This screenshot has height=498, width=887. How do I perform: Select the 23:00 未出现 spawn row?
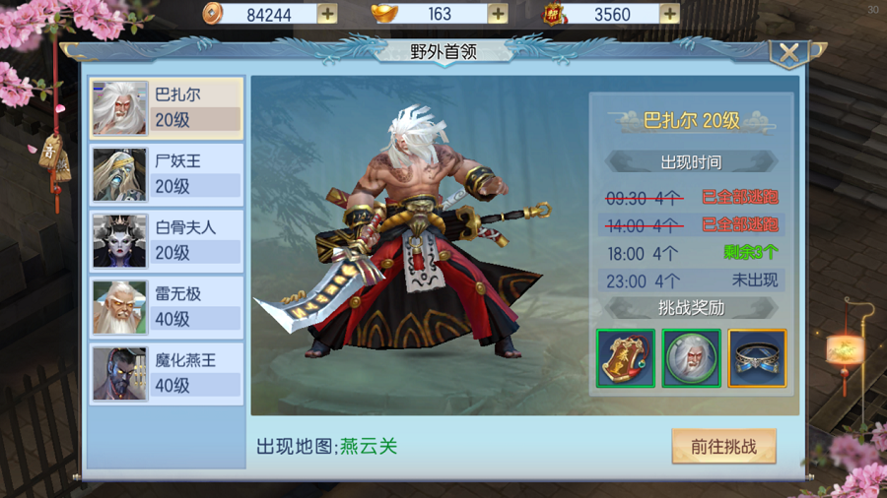(691, 280)
